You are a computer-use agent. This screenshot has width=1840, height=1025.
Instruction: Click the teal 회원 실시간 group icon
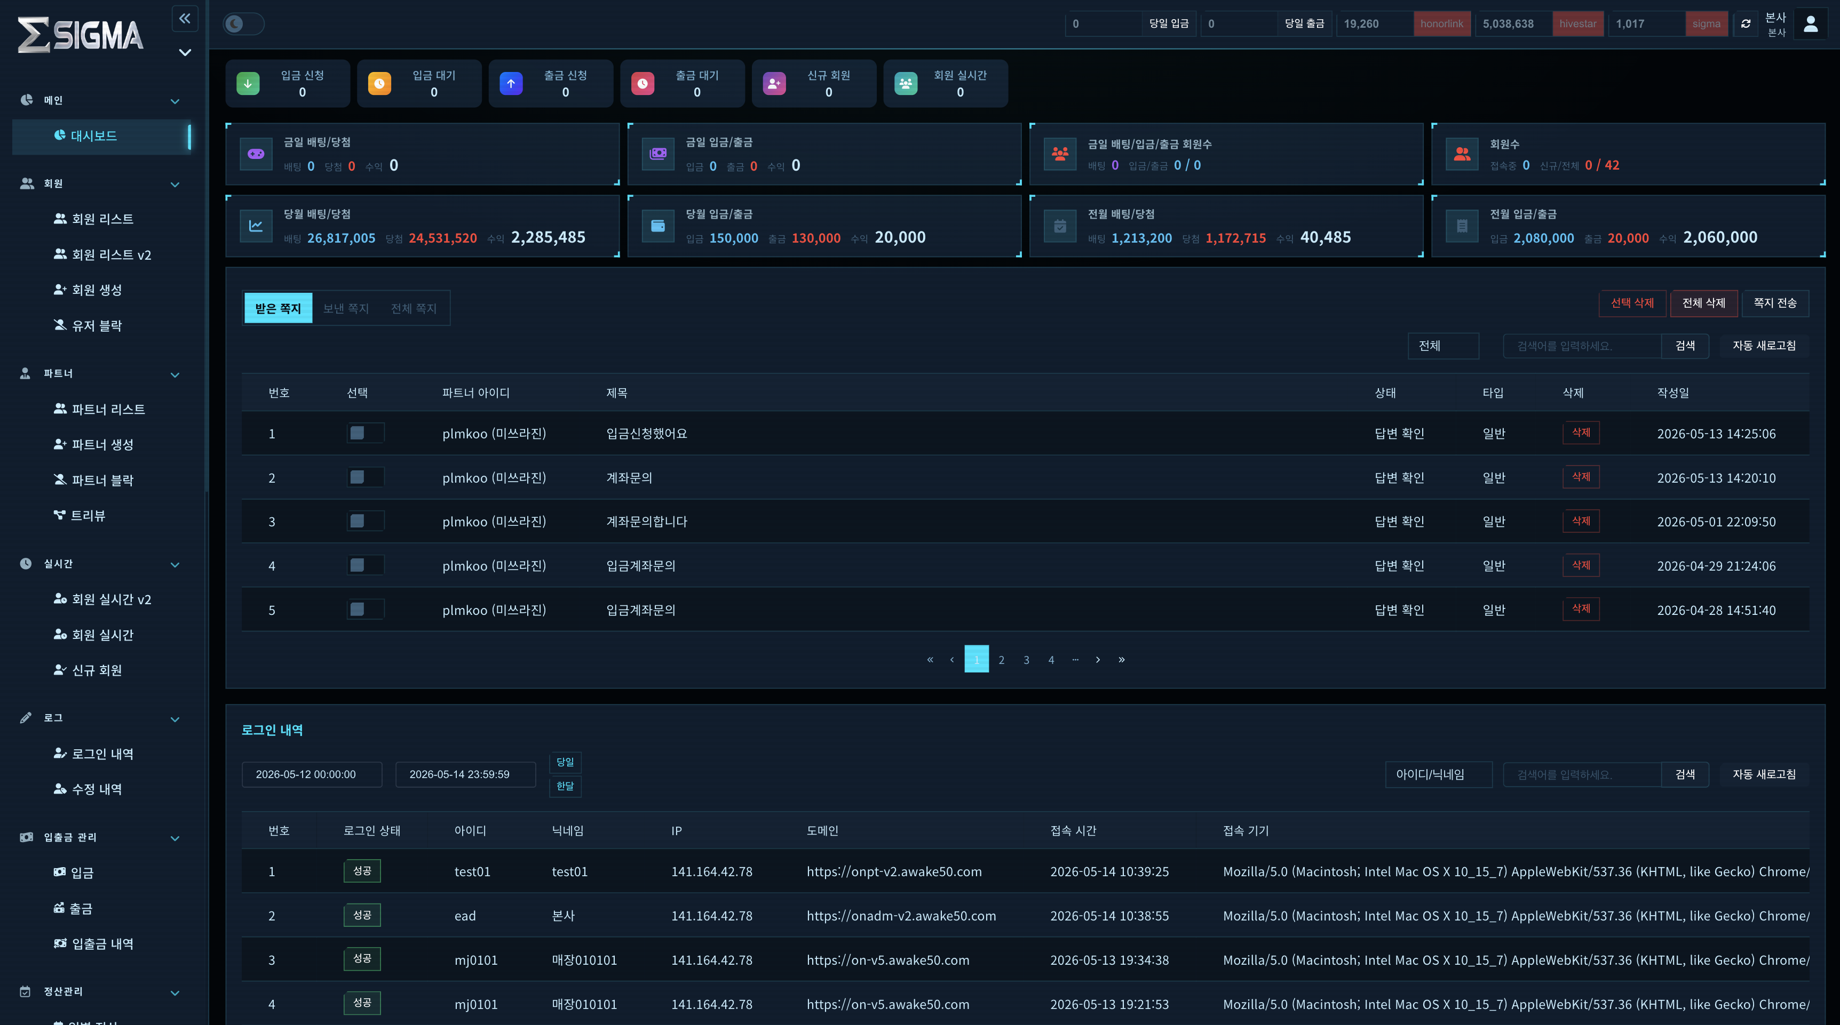click(906, 84)
